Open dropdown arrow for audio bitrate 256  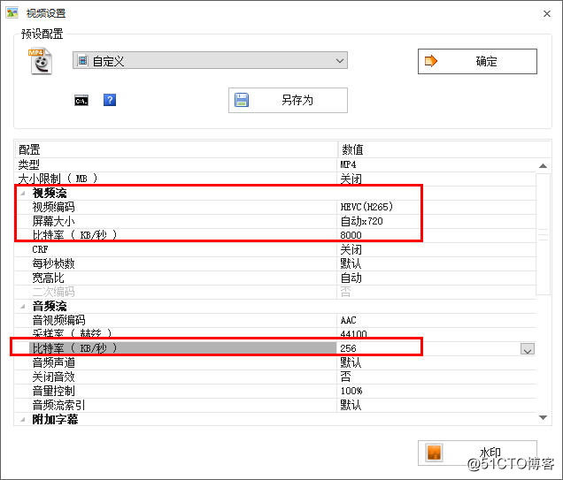528,349
